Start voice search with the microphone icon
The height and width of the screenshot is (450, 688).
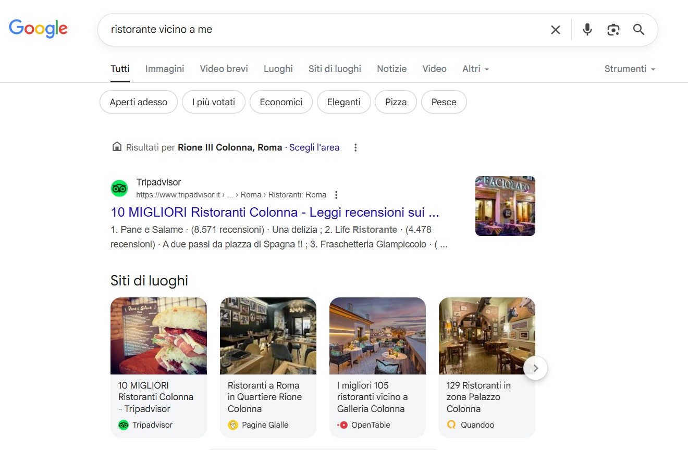point(587,30)
